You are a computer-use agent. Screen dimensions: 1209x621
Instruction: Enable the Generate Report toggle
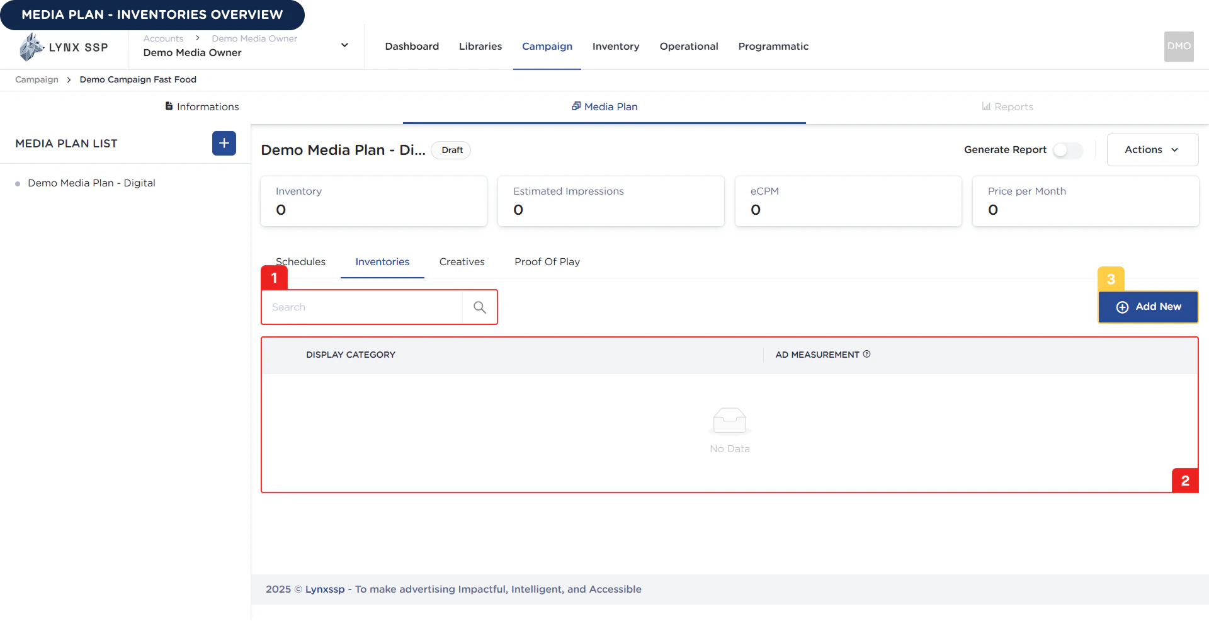click(x=1067, y=151)
